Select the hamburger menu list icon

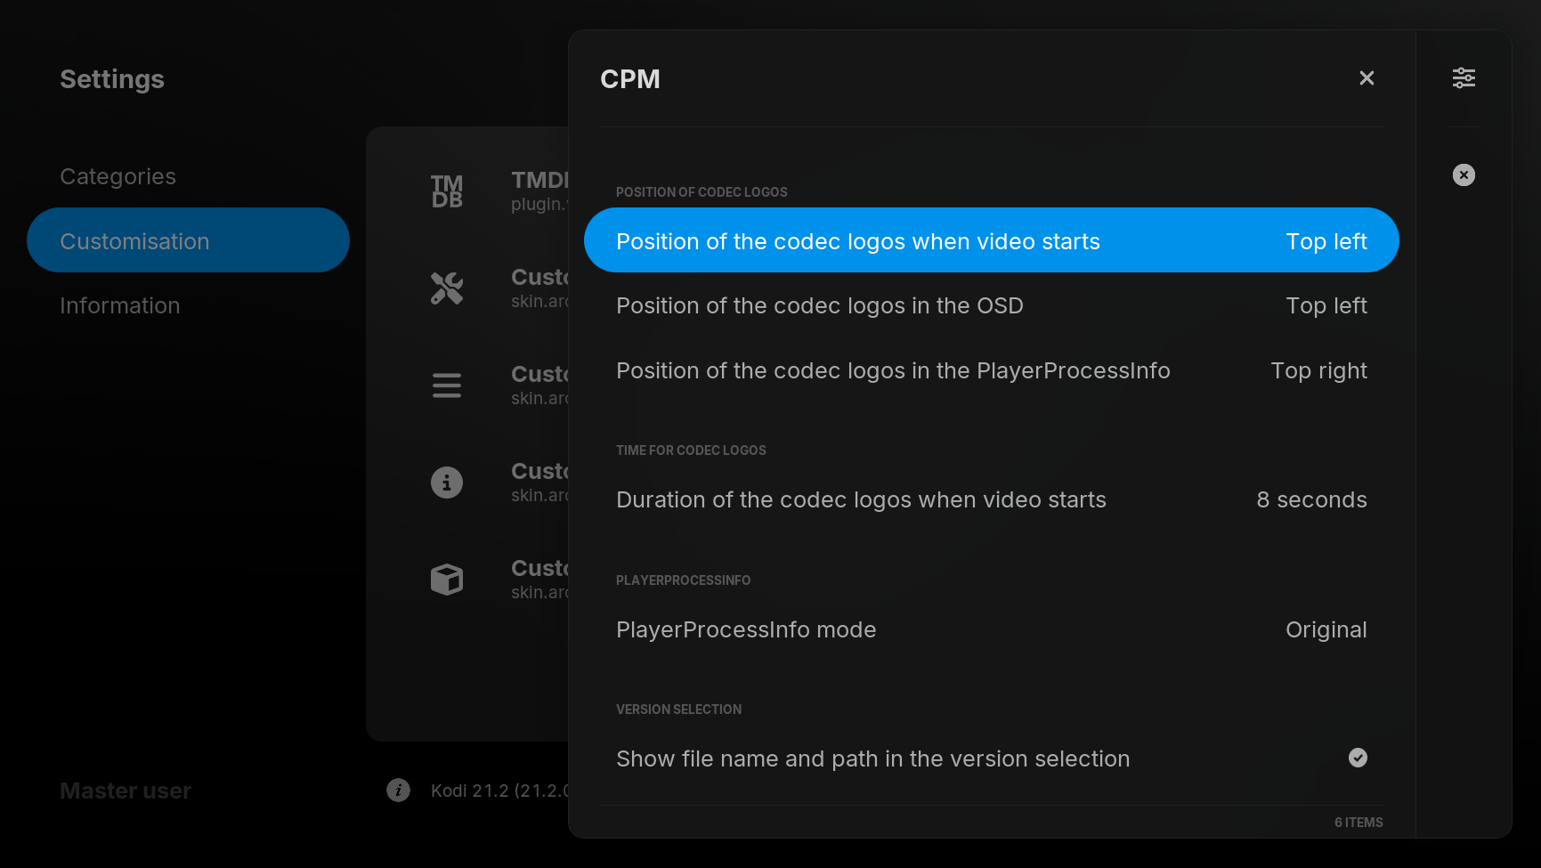coord(447,385)
